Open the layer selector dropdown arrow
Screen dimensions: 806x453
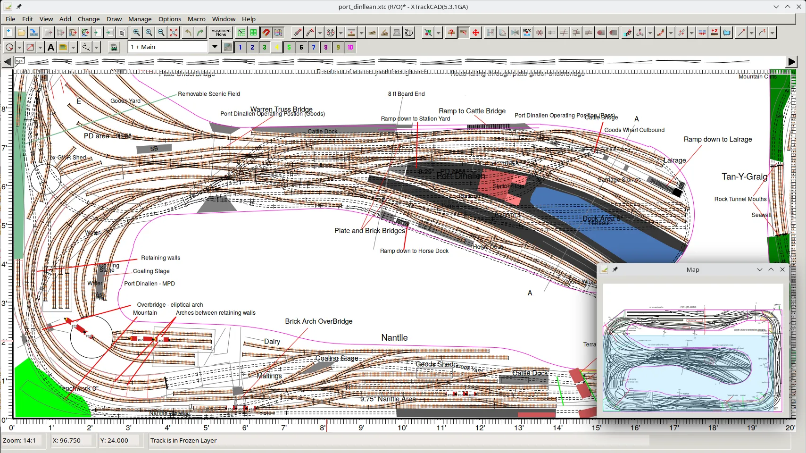pyautogui.click(x=215, y=47)
